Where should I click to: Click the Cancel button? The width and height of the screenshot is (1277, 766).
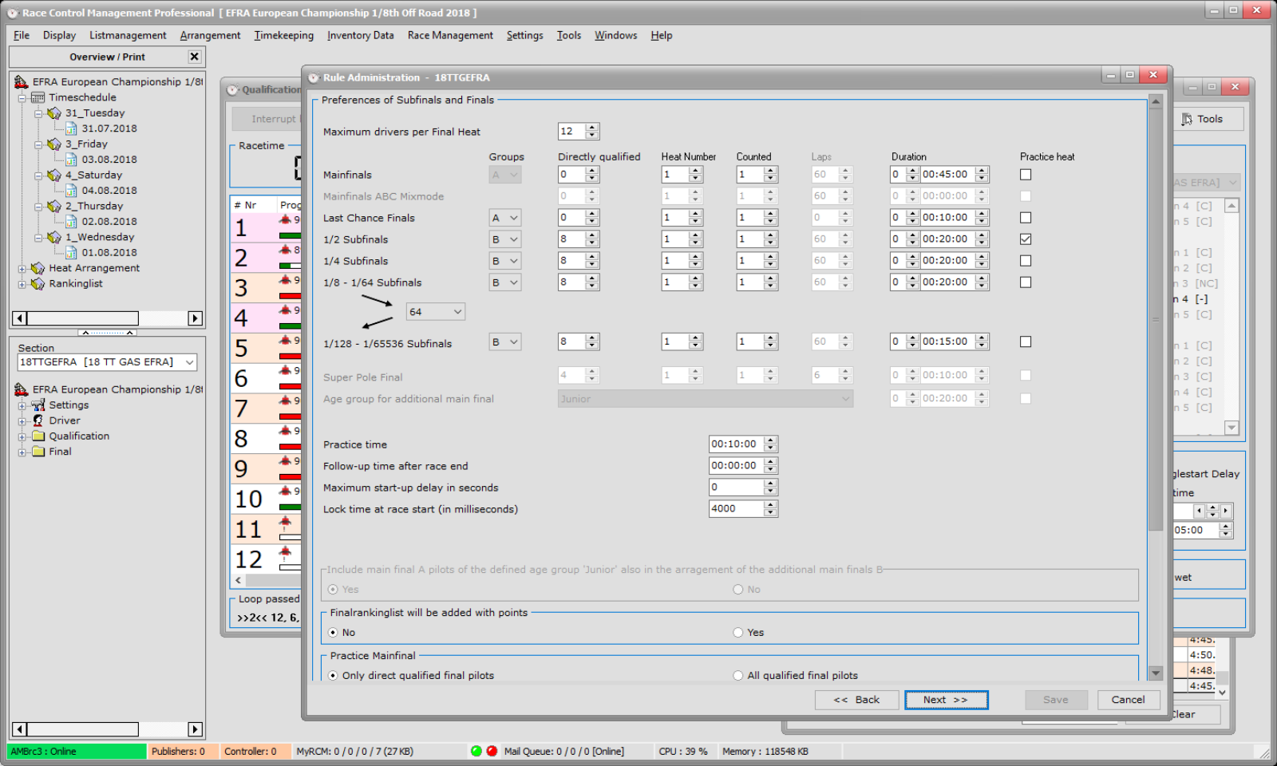(x=1128, y=700)
